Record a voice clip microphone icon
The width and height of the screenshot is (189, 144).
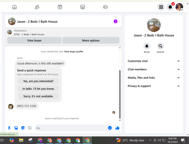click(x=9, y=128)
